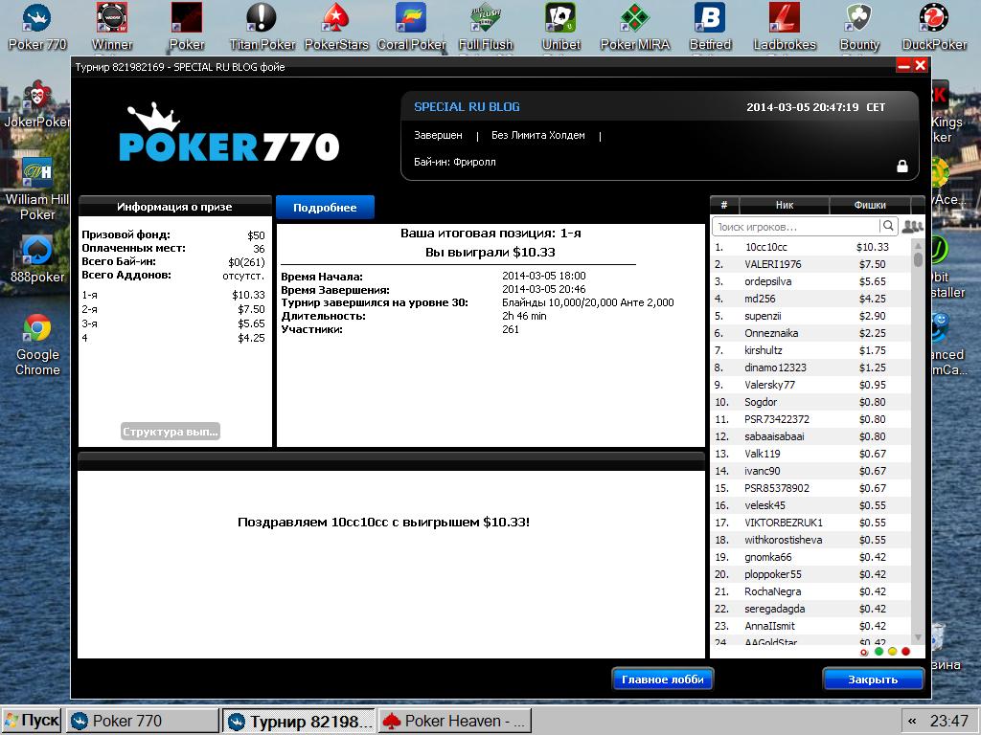Click the player list scrollbar down arrow
Screen dimensions: 981x735
click(918, 637)
